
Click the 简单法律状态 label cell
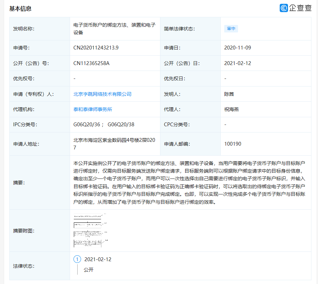(190, 29)
